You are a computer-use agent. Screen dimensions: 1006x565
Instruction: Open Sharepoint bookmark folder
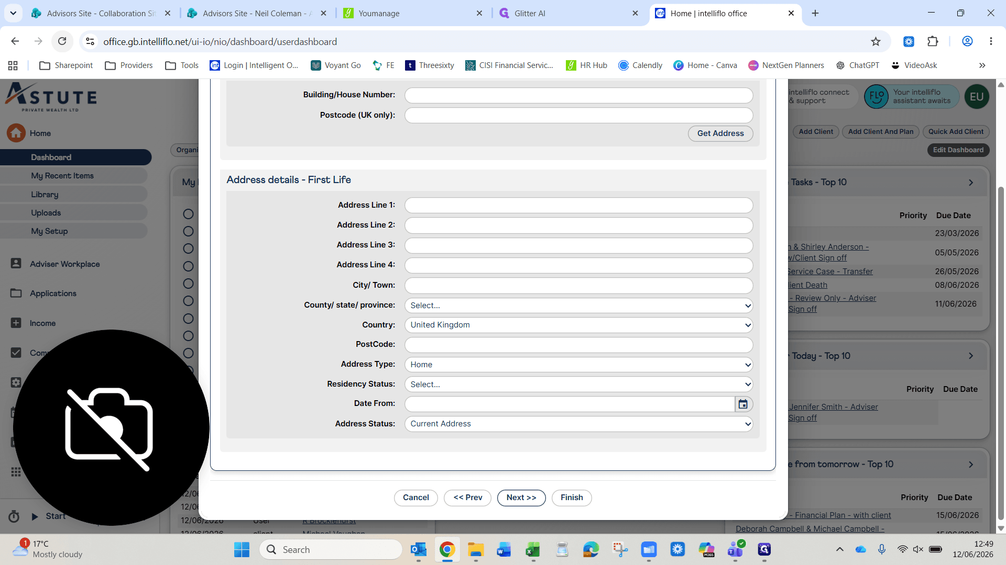tap(67, 65)
